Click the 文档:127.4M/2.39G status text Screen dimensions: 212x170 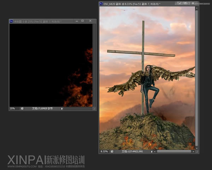pos(132,152)
